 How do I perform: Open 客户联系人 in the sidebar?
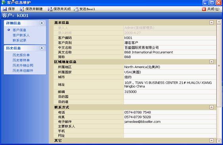pyautogui.click(x=21, y=35)
